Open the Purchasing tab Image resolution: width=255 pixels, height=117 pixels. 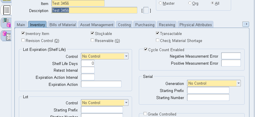click(145, 25)
